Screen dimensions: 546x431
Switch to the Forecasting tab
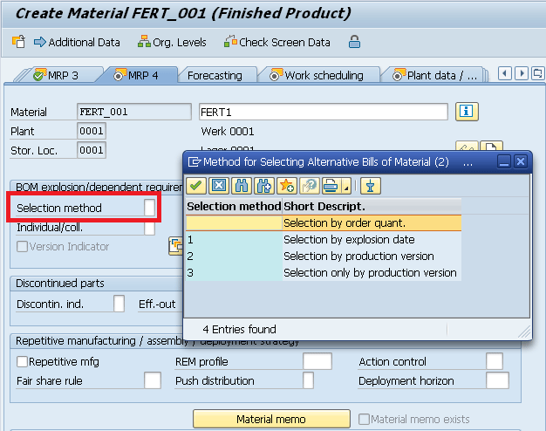pyautogui.click(x=215, y=76)
